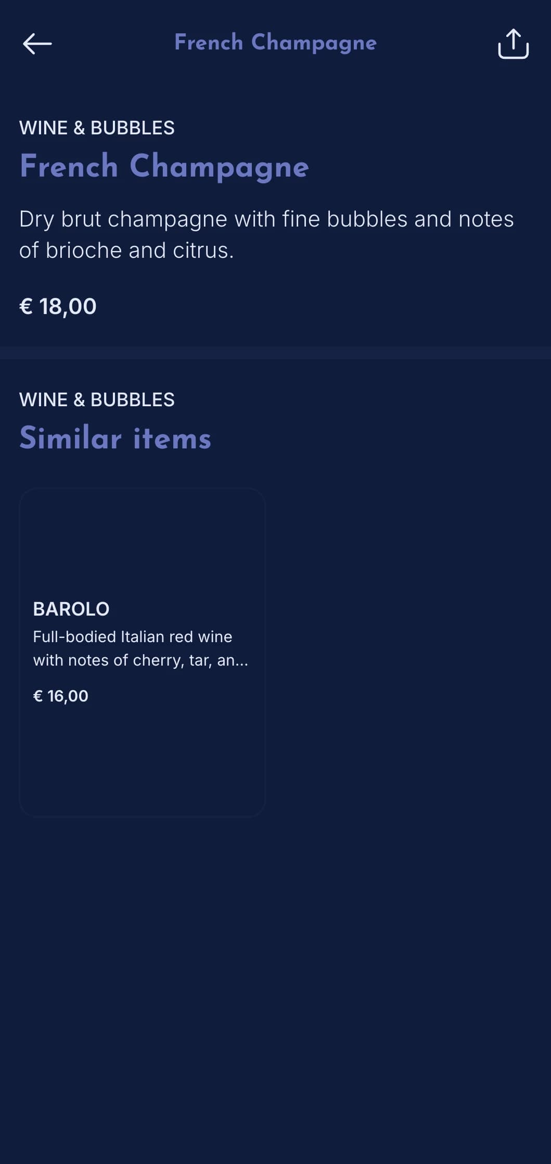Select the Similar items heading
The image size is (551, 1164).
[116, 438]
